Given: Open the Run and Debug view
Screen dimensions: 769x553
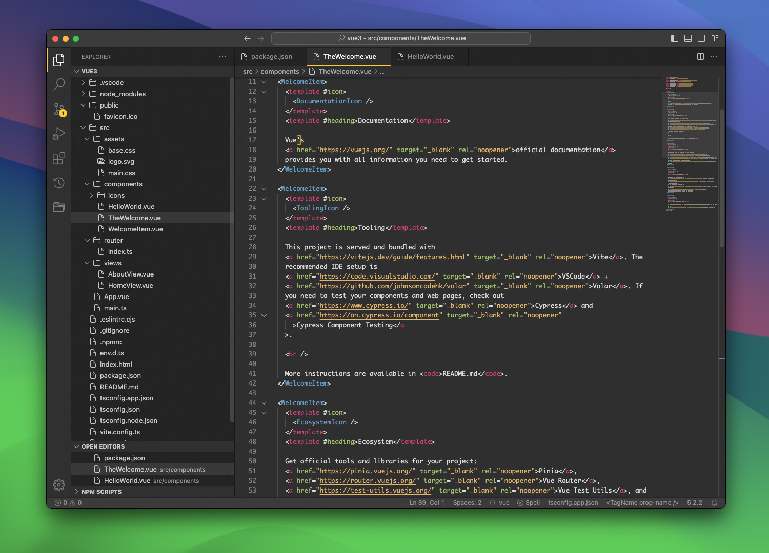Looking at the screenshot, I should 58,133.
